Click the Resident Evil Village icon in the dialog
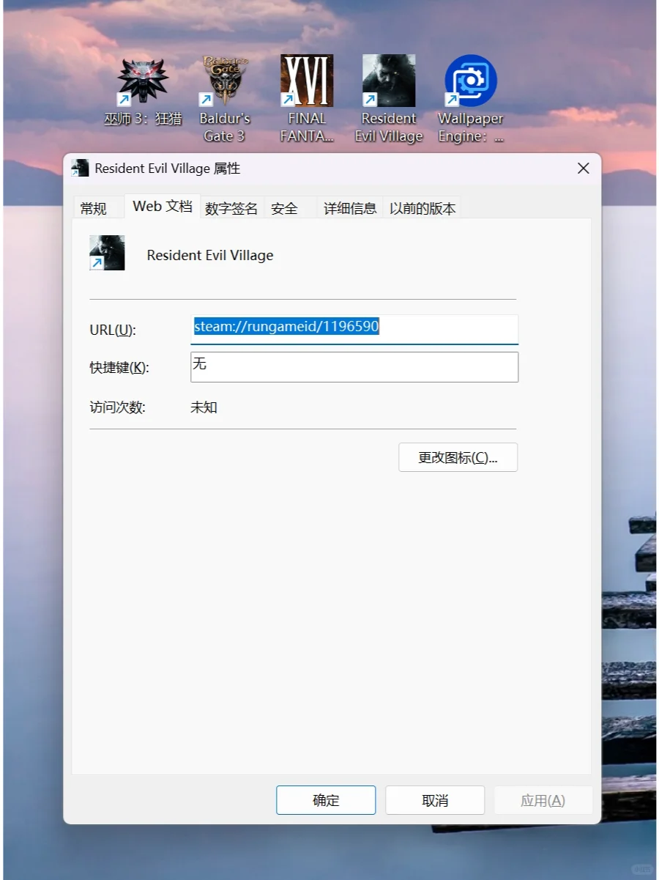The height and width of the screenshot is (880, 659). [x=107, y=252]
